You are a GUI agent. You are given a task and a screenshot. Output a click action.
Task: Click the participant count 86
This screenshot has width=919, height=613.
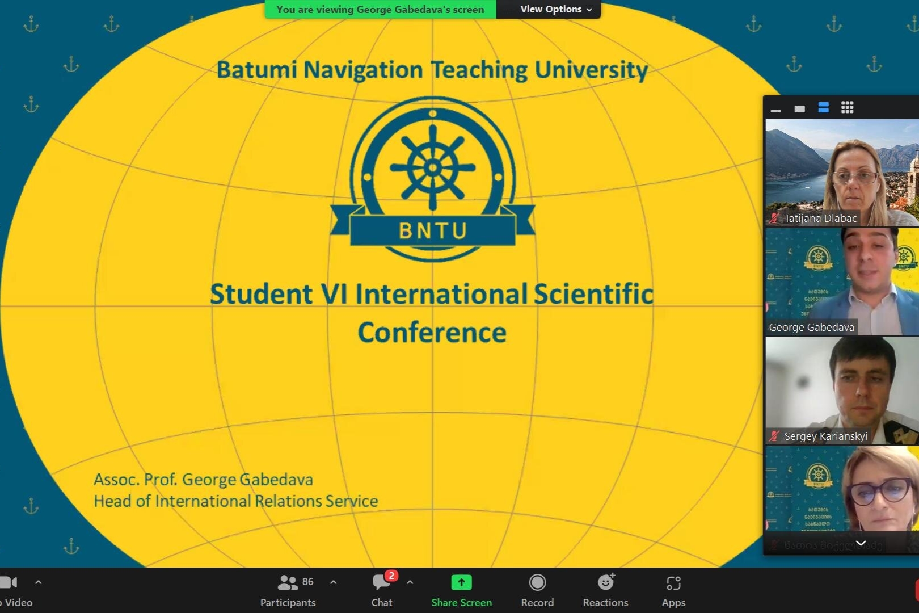[308, 582]
